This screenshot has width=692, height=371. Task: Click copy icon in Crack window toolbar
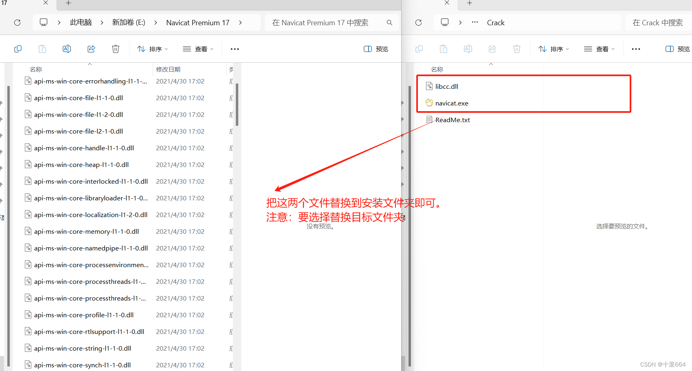tap(419, 49)
